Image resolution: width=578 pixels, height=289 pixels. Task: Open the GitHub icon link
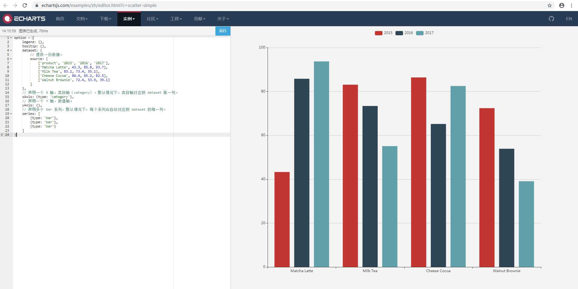551,19
